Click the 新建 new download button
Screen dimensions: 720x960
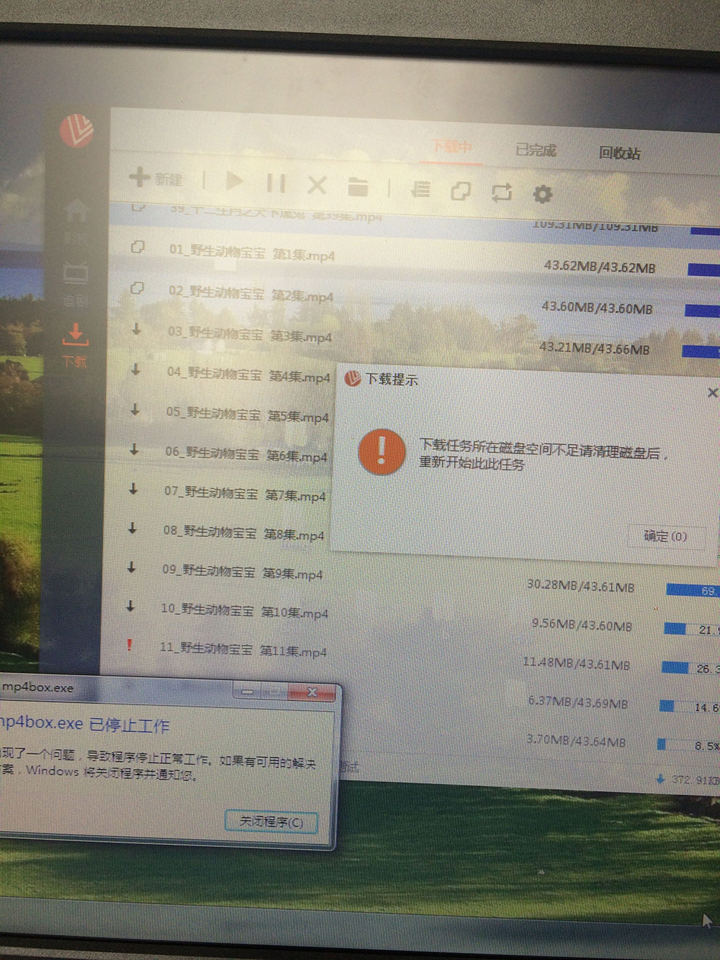(156, 178)
